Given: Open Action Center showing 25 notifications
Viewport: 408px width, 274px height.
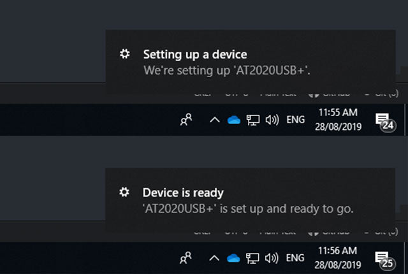Looking at the screenshot, I should pyautogui.click(x=383, y=259).
